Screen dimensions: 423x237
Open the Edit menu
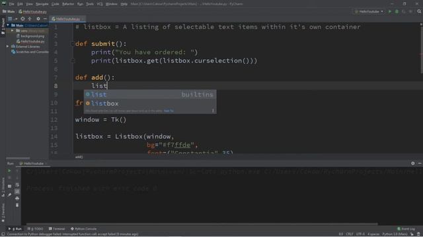pyautogui.click(x=20, y=4)
